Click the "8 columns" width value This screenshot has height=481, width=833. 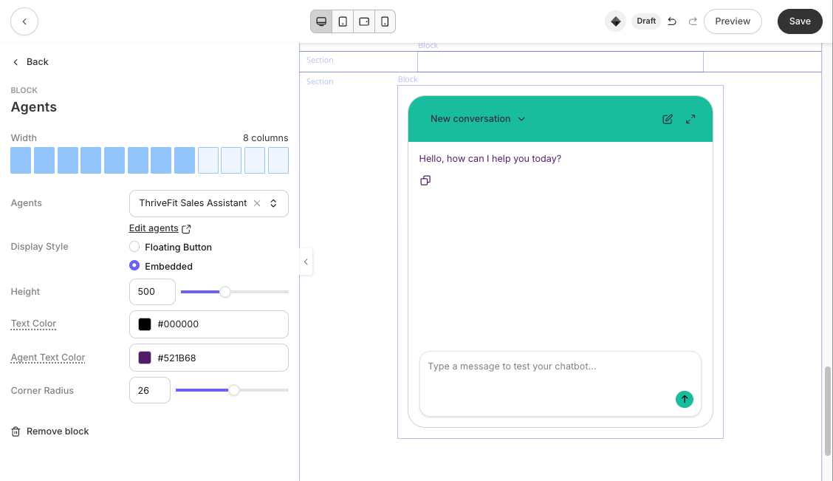[266, 137]
